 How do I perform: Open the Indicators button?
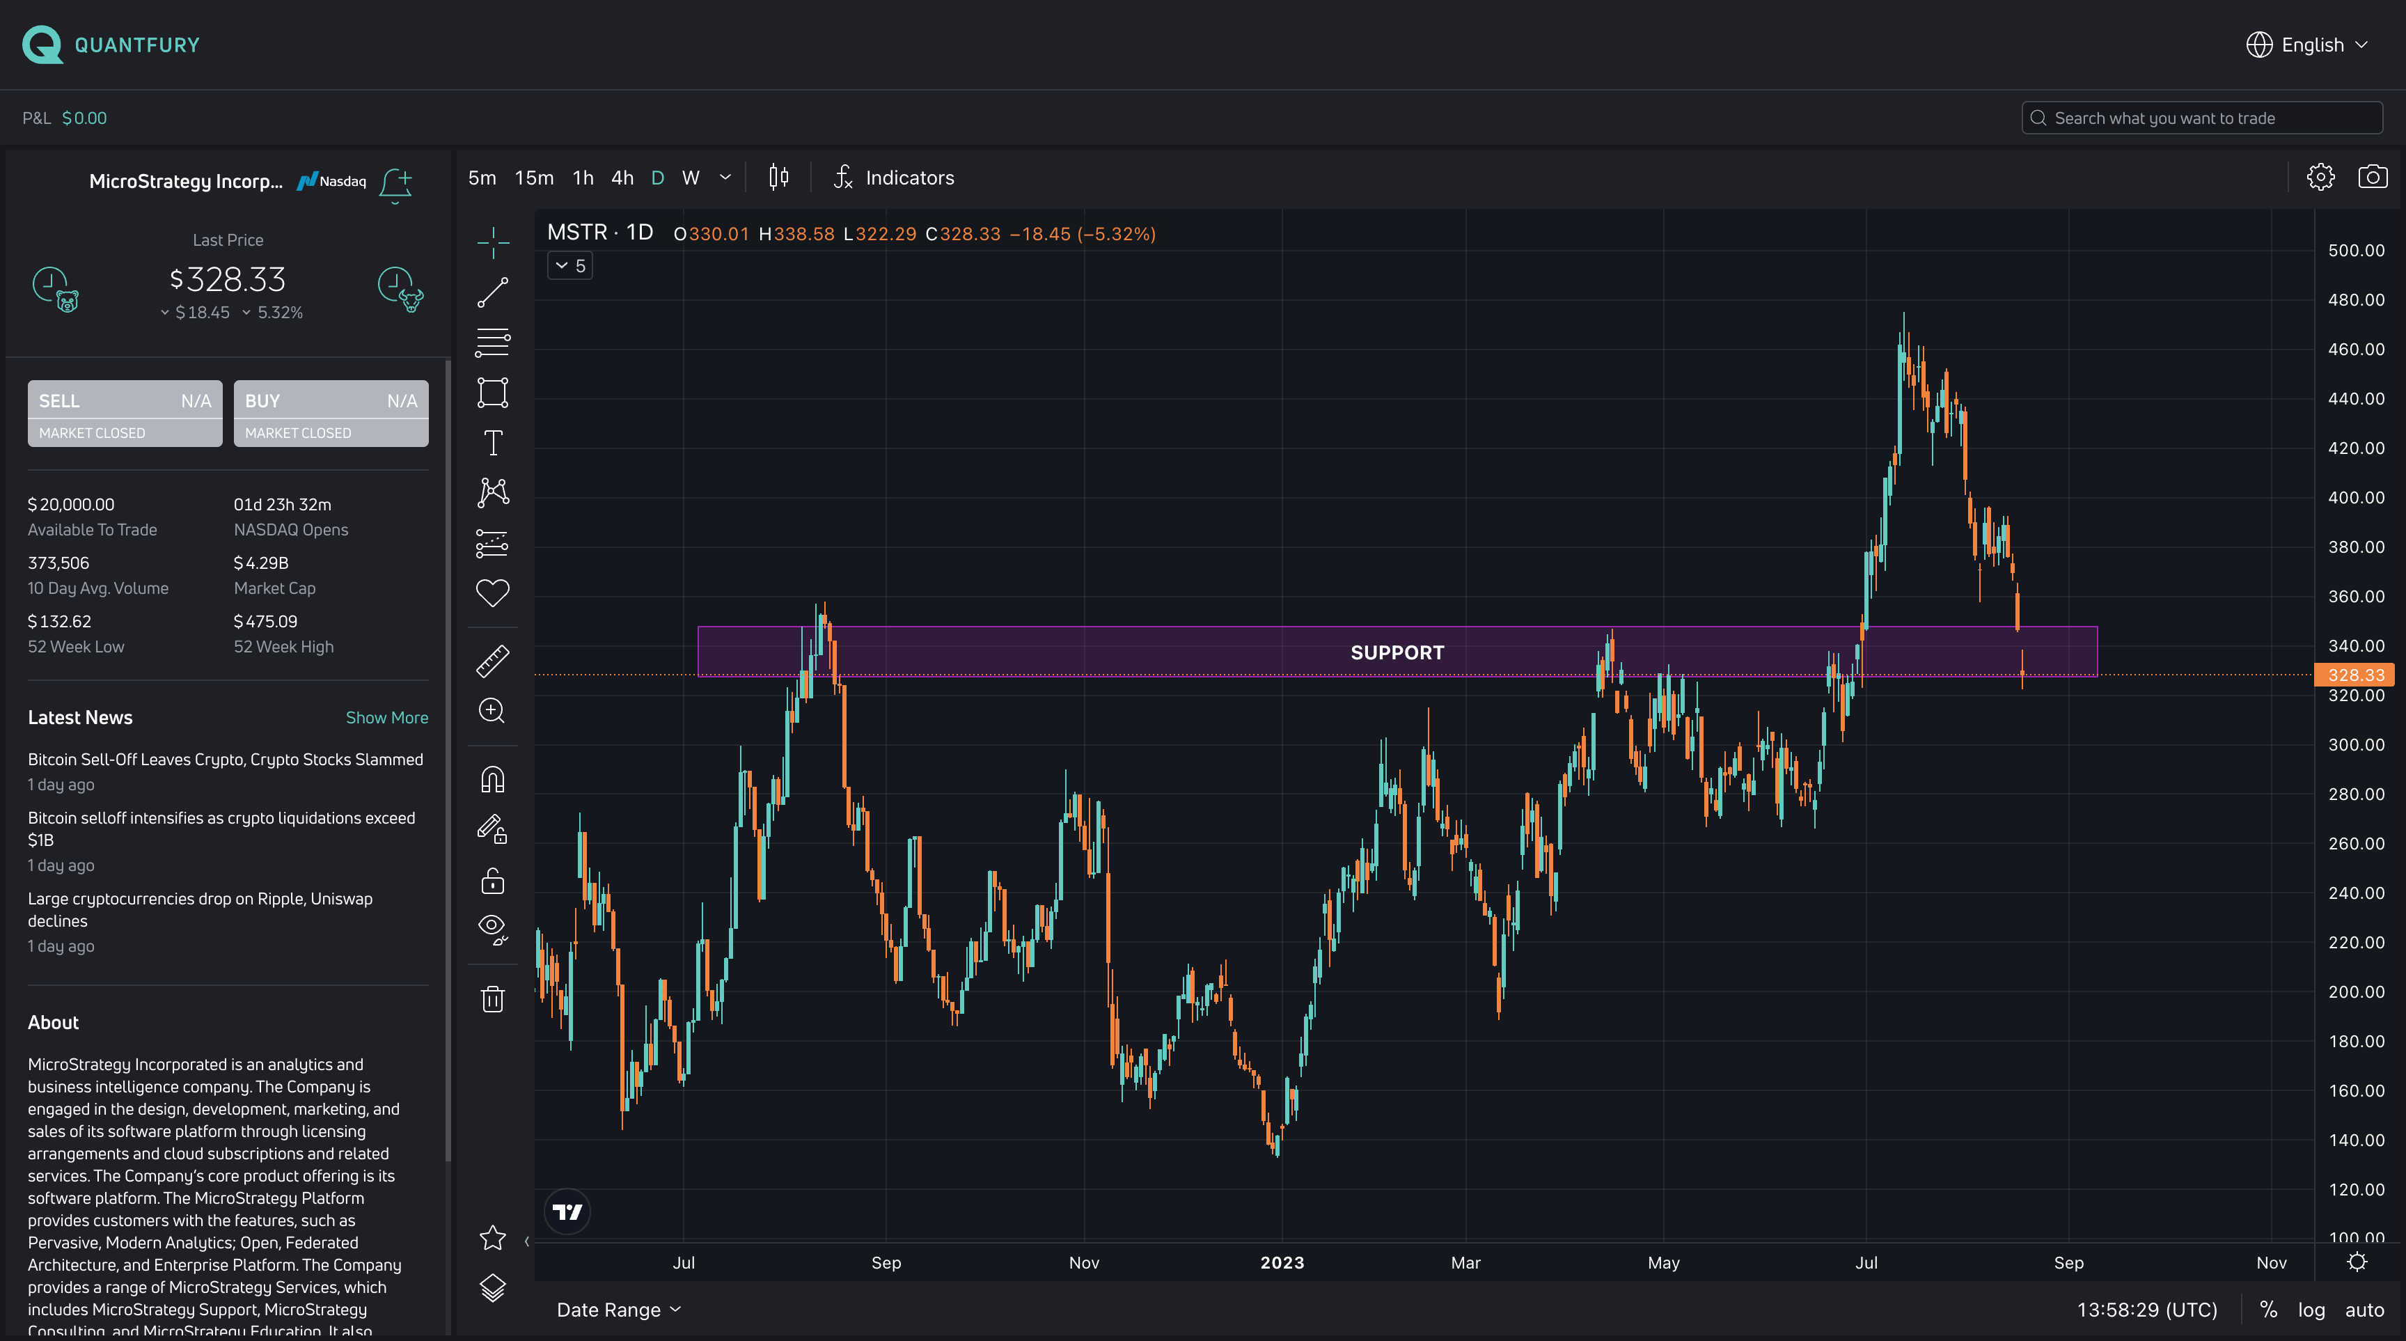[x=894, y=178]
